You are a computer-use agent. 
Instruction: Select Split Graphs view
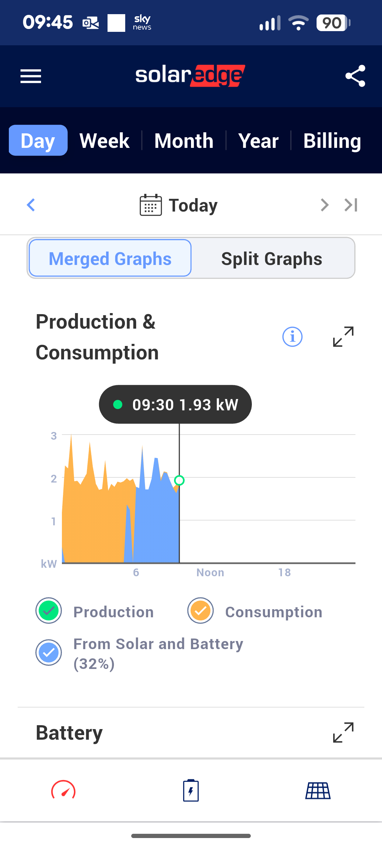272,259
